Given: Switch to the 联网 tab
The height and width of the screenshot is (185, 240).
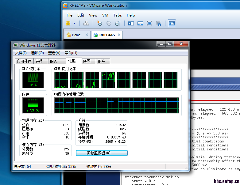Looking at the screenshot, I should [89, 61].
